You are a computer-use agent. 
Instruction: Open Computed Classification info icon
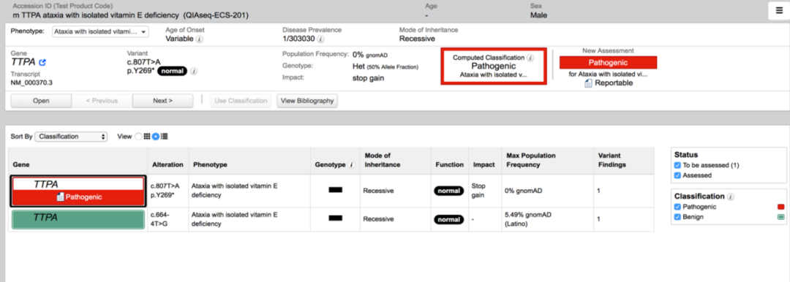530,58
